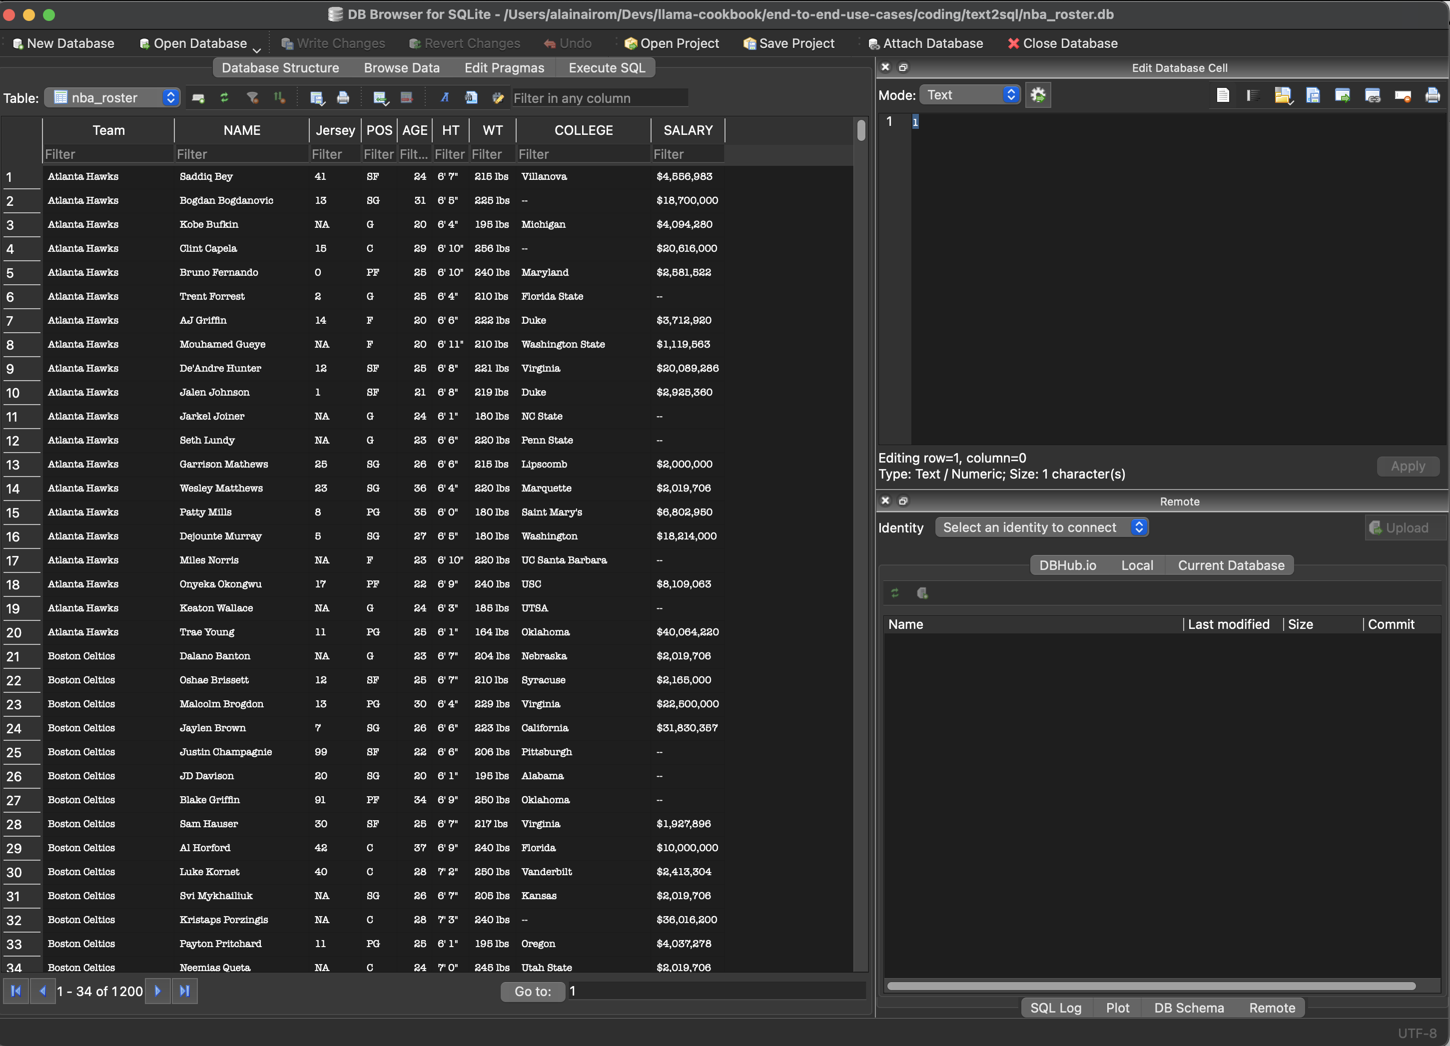Viewport: 1450px width, 1046px height.
Task: Open the Mode Text dropdown
Action: (x=970, y=95)
